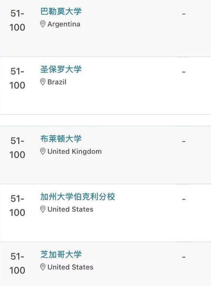Click the location pin beside Brazil
Screen dimensions: 211x286
pyautogui.click(x=43, y=82)
